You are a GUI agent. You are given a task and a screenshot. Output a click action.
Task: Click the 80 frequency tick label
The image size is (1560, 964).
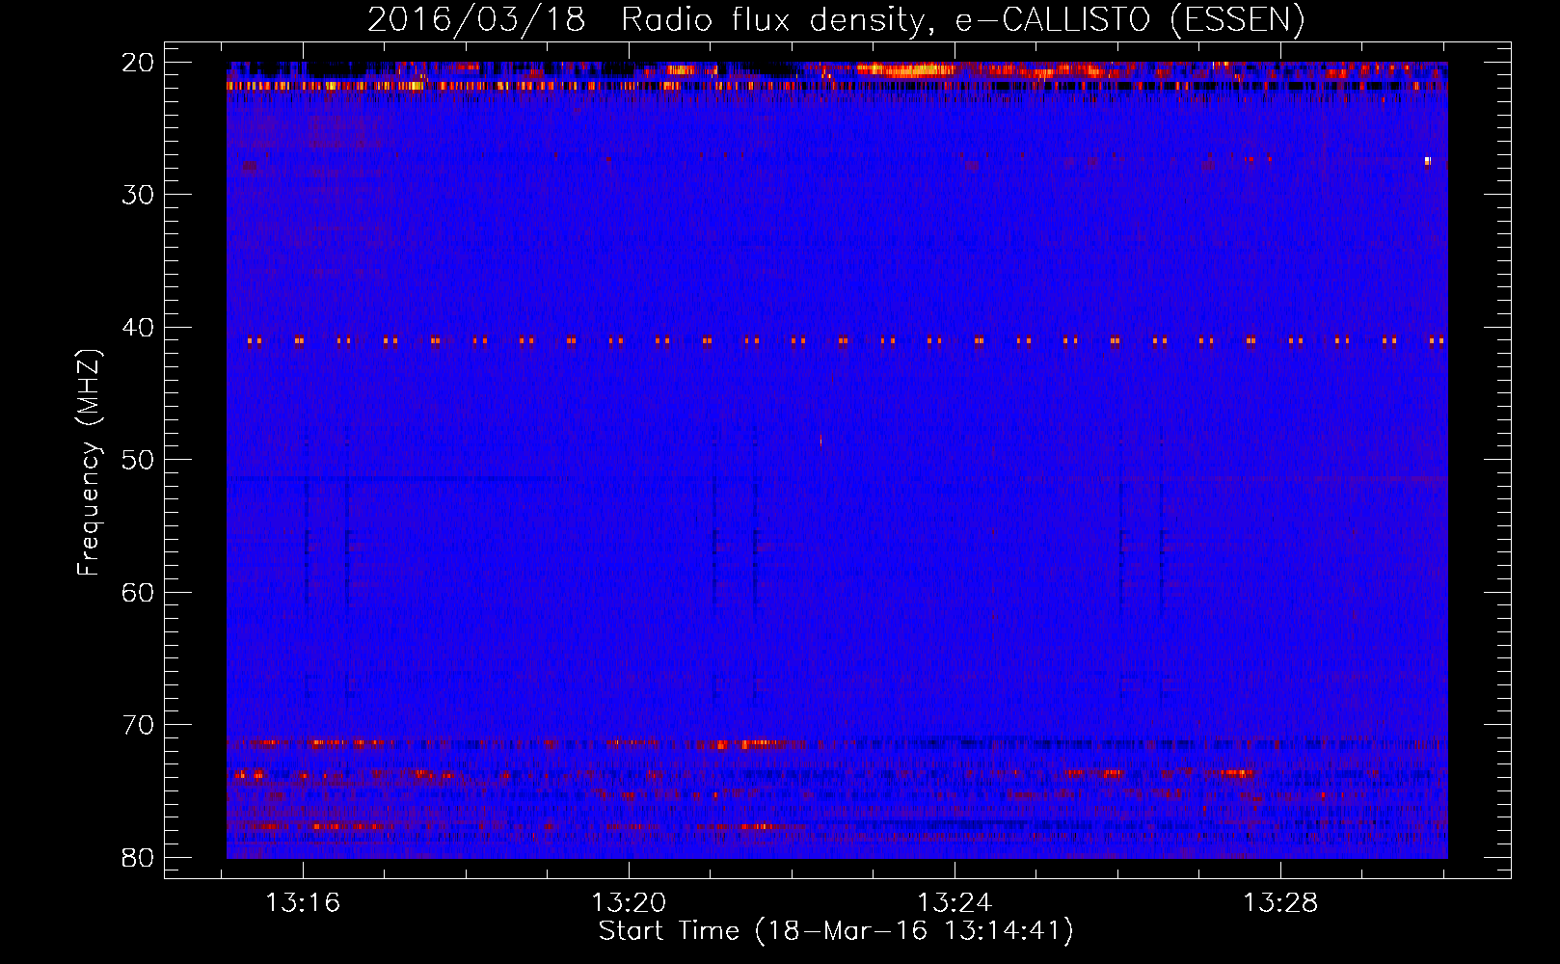[138, 857]
